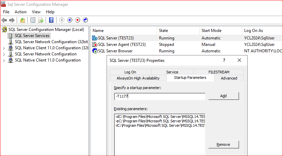Click the startup parameter text field
This screenshot has height=156, width=283.
point(159,96)
